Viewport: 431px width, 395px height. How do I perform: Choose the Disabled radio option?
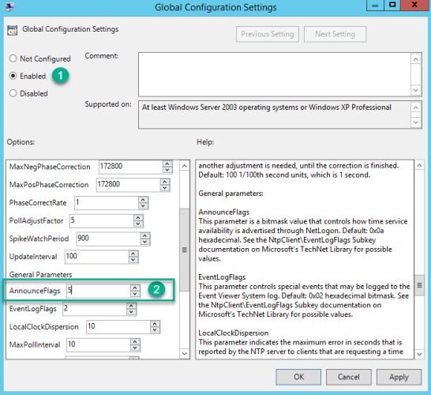[x=13, y=93]
